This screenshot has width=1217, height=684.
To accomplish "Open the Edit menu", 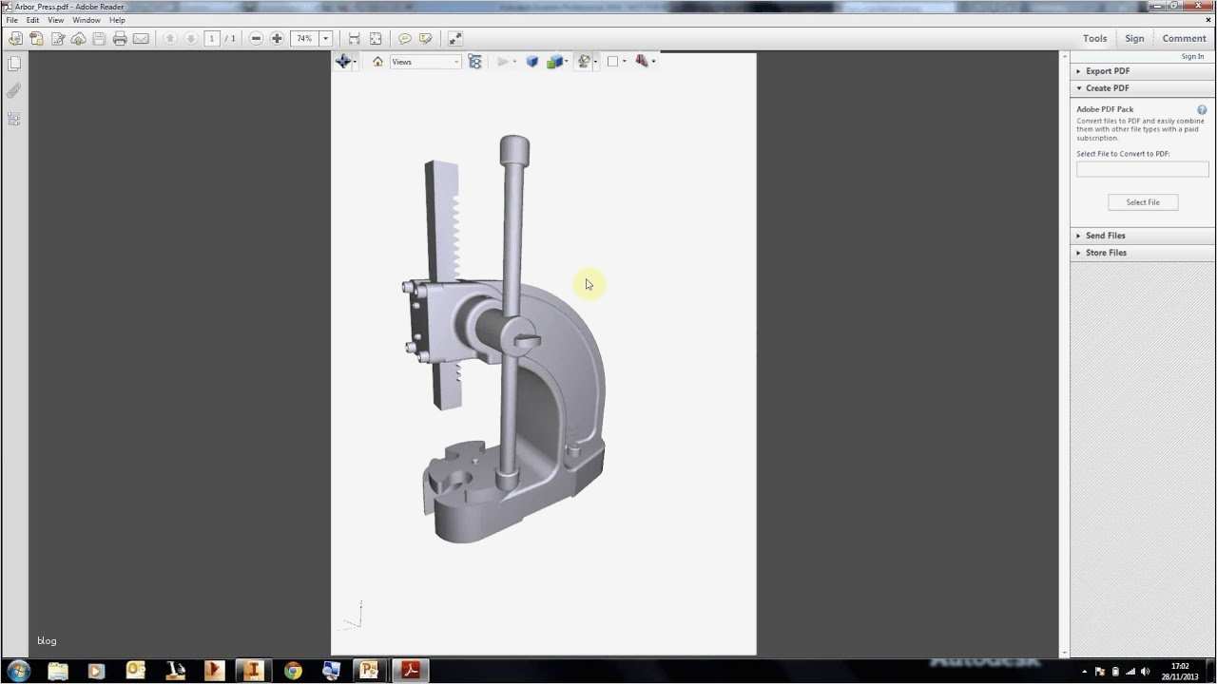I will [x=32, y=20].
